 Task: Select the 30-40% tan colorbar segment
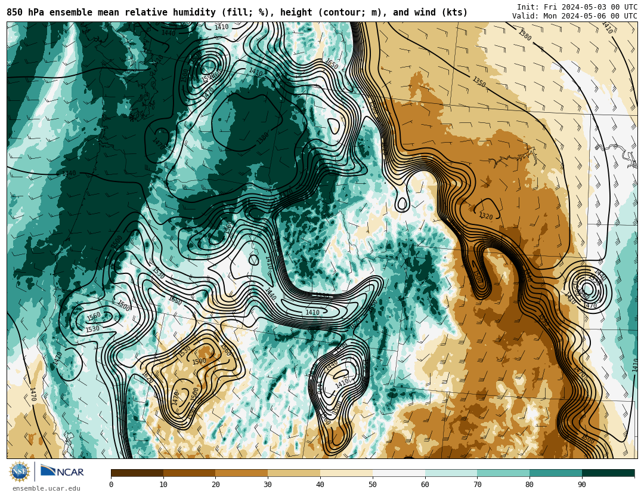(x=294, y=473)
